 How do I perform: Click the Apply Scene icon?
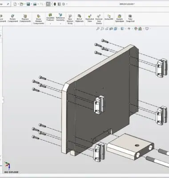140,29
